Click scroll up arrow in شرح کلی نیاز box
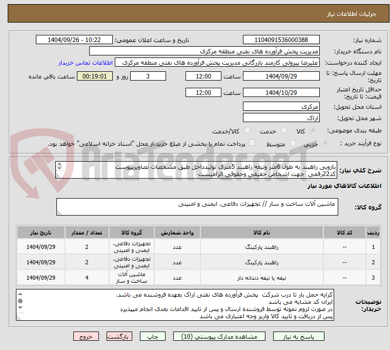 (59, 164)
